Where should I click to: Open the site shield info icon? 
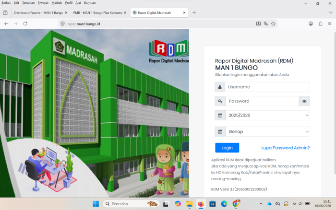click(62, 24)
